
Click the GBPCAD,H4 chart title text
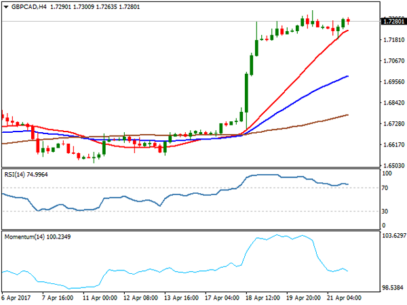(x=28, y=7)
